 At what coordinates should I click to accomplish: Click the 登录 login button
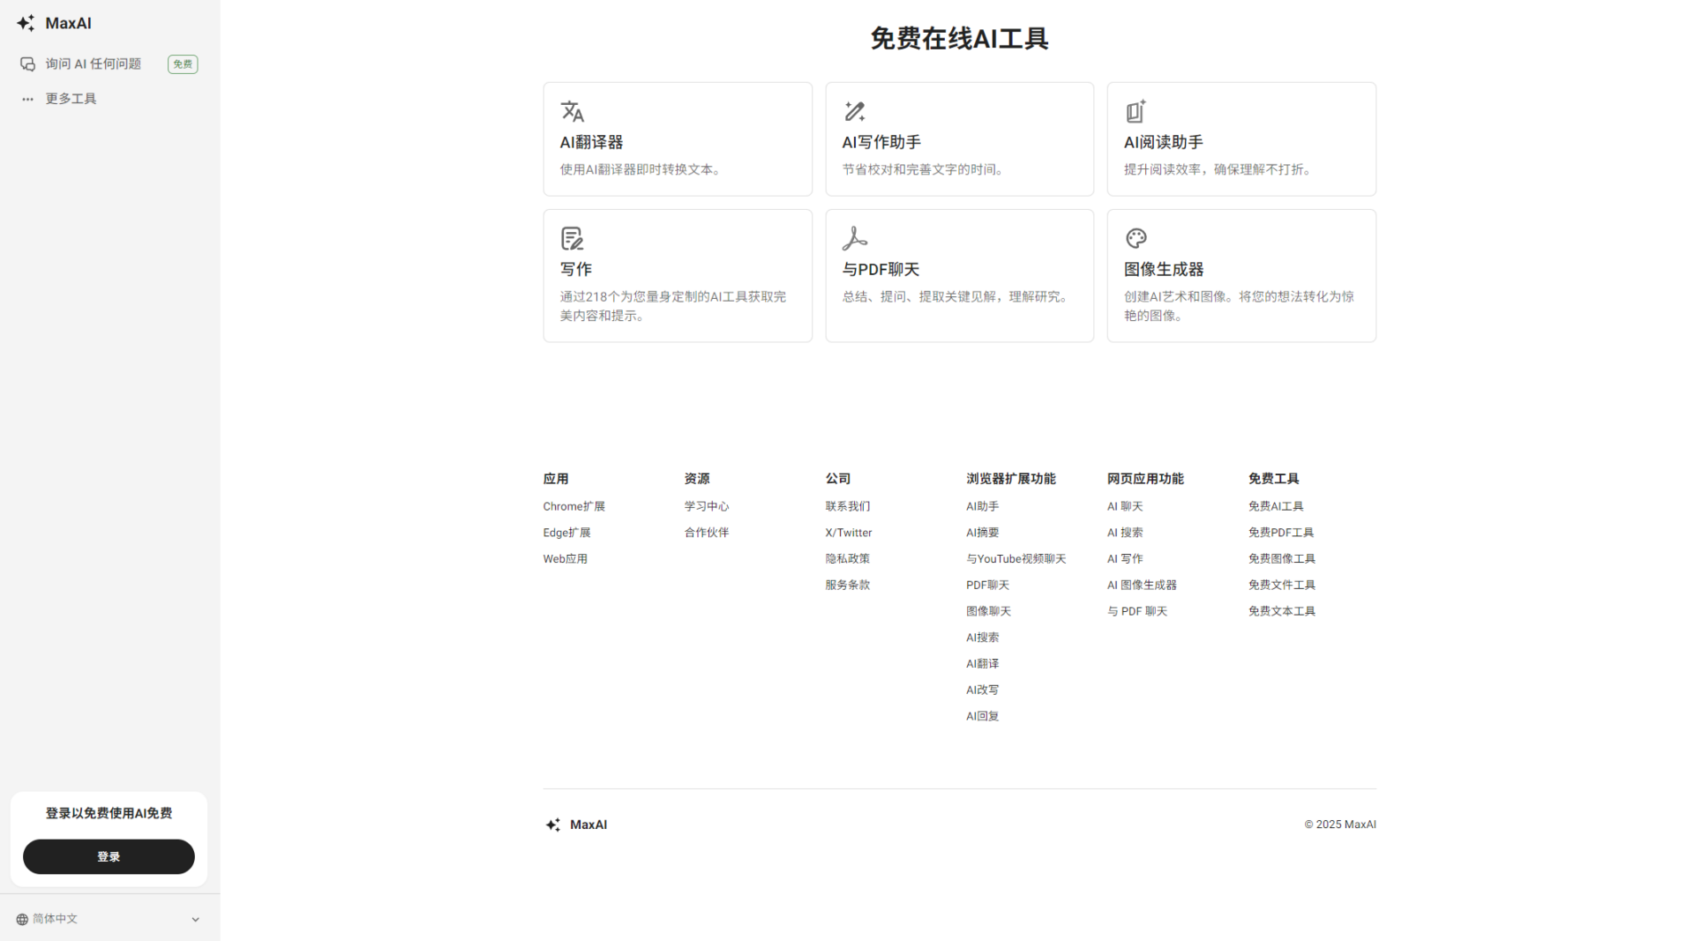pyautogui.click(x=109, y=856)
